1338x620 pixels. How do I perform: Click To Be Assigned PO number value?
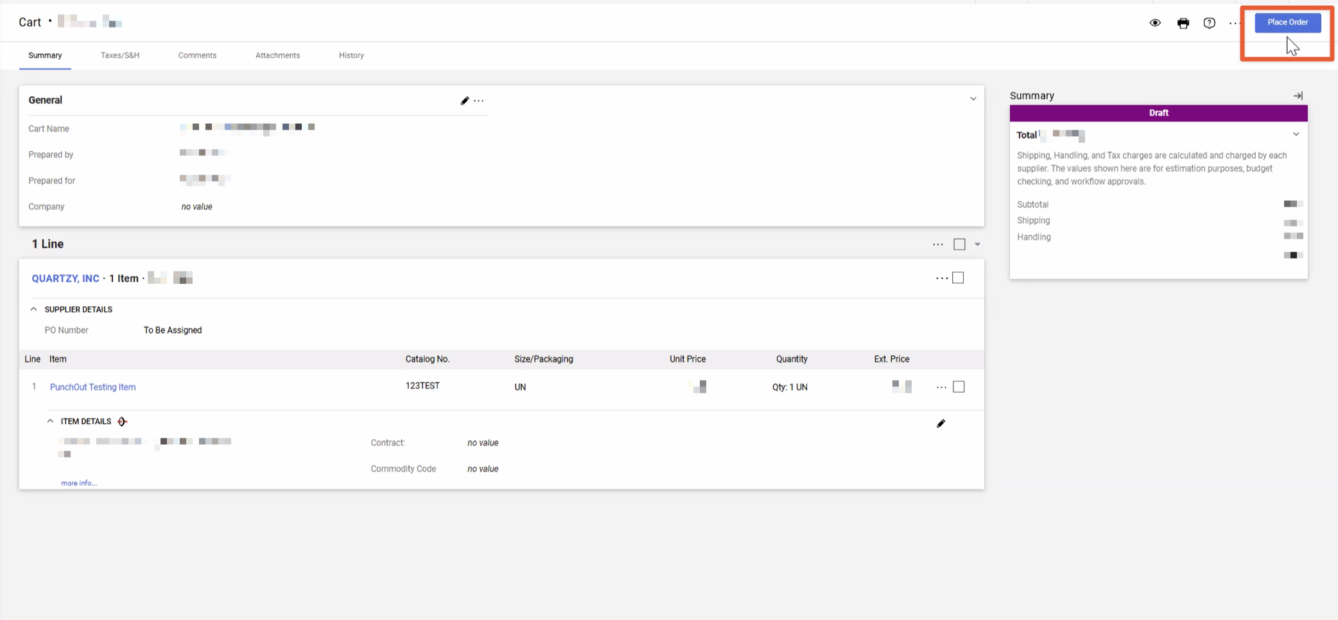(173, 331)
